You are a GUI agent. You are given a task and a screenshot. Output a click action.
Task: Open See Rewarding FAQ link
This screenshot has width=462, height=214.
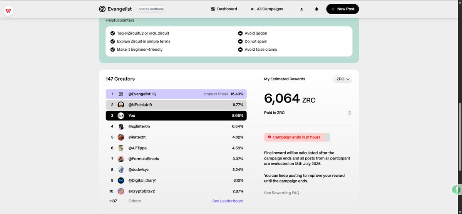(x=281, y=193)
